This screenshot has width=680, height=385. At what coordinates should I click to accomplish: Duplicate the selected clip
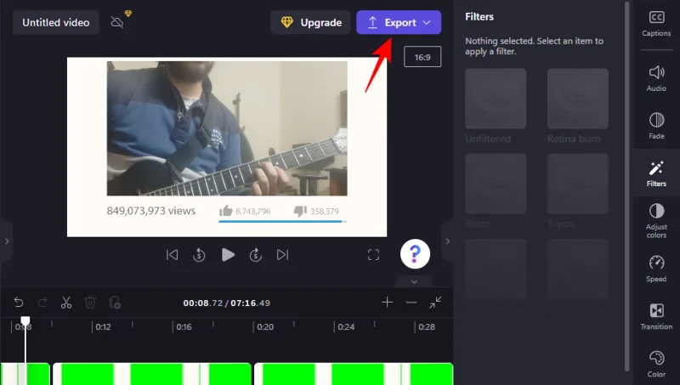tap(115, 303)
